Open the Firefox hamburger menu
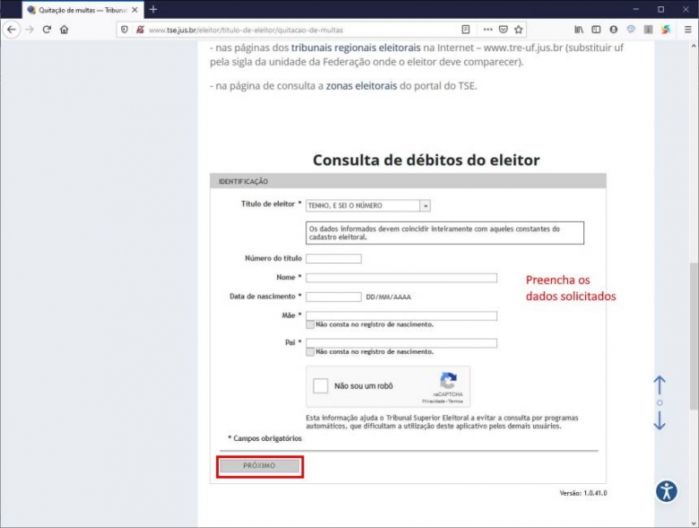Viewport: 699px width, 528px height. point(688,30)
